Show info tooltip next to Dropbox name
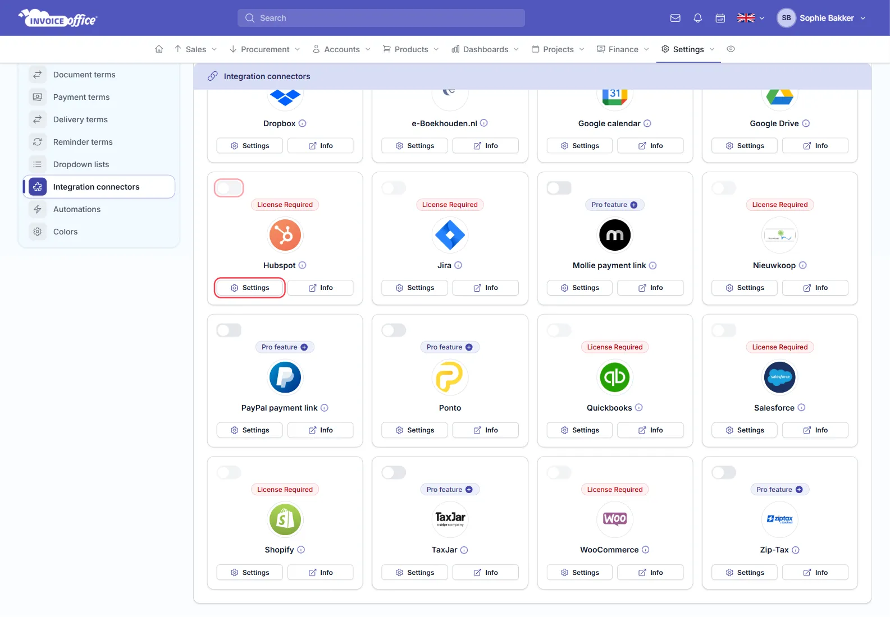The width and height of the screenshot is (890, 617). click(x=303, y=123)
